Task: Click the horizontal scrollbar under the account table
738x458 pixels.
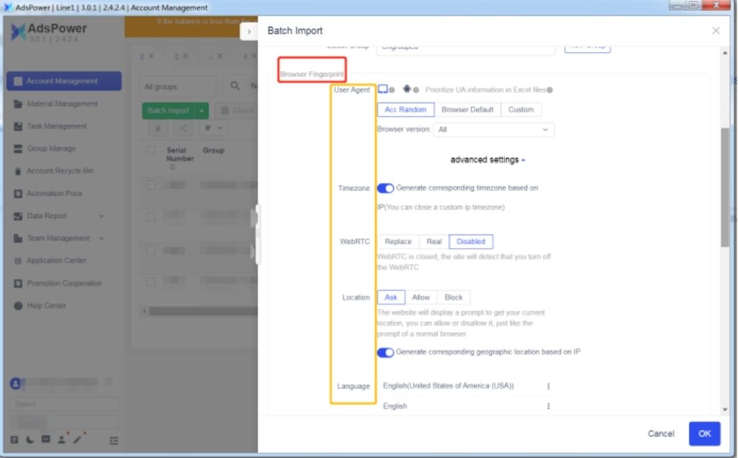Action: (202, 311)
